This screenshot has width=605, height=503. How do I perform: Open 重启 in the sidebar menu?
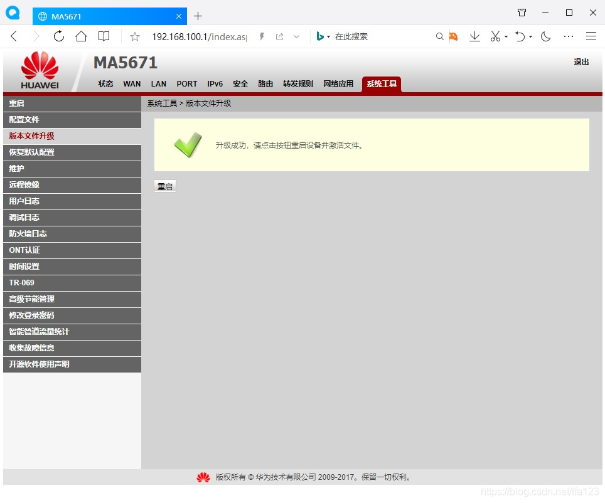pos(72,103)
